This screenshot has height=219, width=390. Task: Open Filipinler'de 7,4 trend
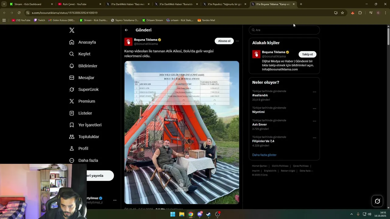[263, 141]
